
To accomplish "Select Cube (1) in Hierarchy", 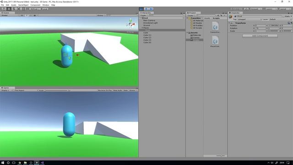I will tap(147, 35).
